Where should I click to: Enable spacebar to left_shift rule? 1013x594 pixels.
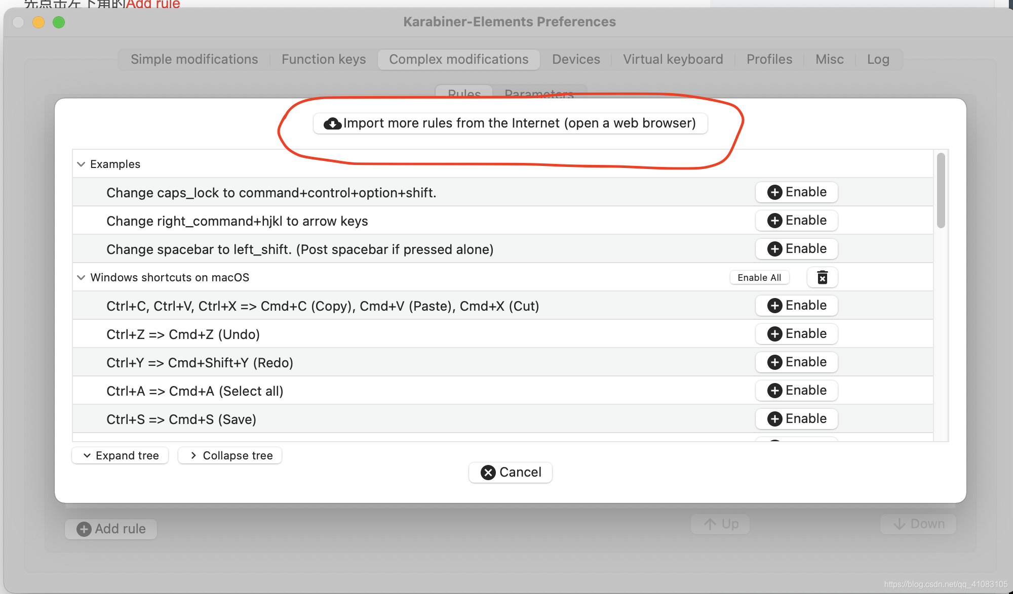point(796,249)
